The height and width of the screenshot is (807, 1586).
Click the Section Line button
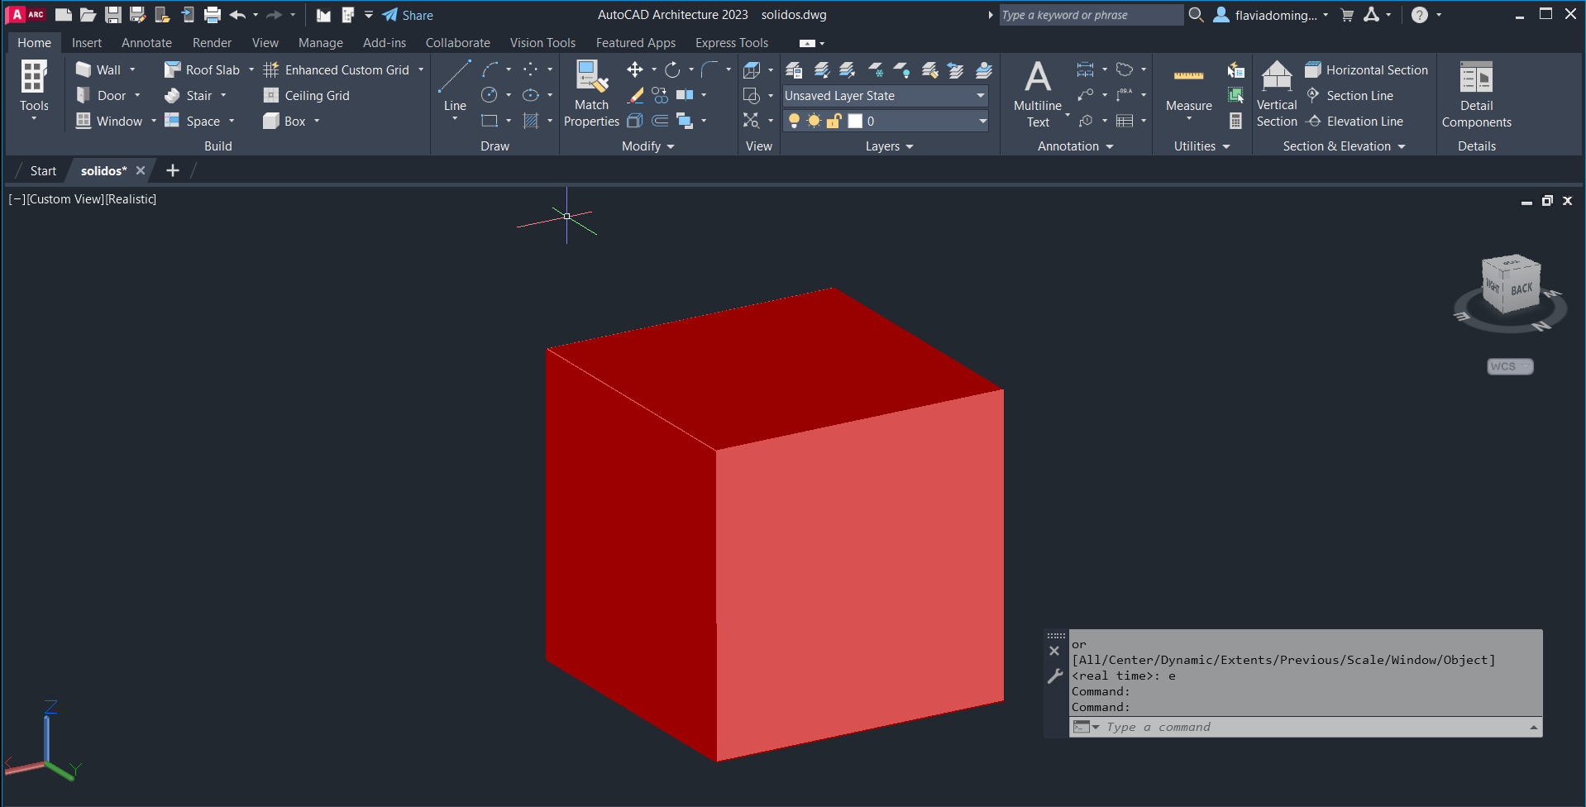(x=1350, y=96)
